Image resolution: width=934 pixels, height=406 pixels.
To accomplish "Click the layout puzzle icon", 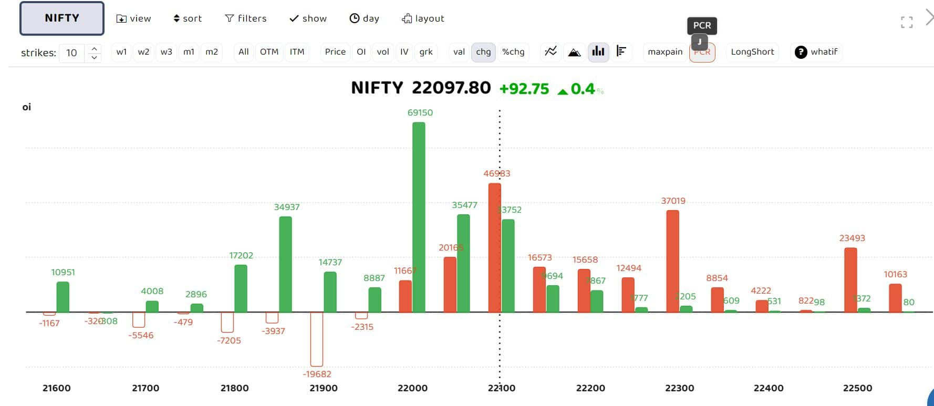I will 407,18.
